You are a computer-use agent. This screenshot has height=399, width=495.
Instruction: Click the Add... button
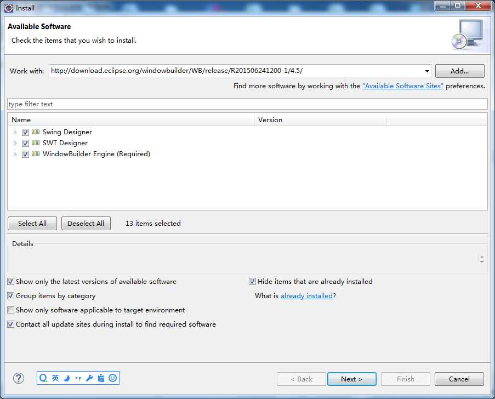point(459,71)
